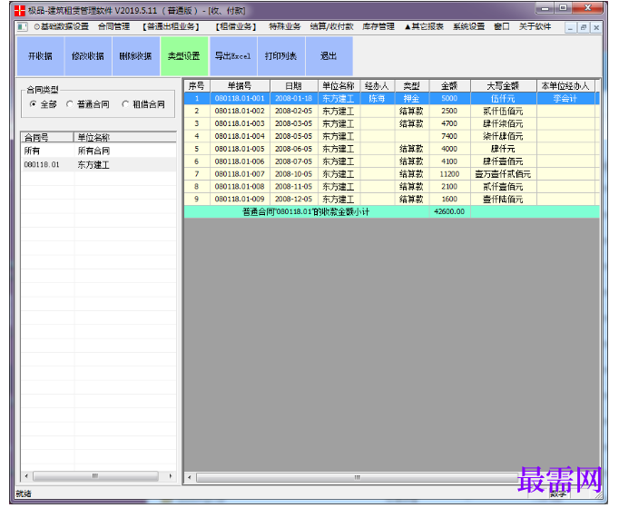Open the 【租借业务】 menu
This screenshot has height=508, width=619.
[236, 27]
